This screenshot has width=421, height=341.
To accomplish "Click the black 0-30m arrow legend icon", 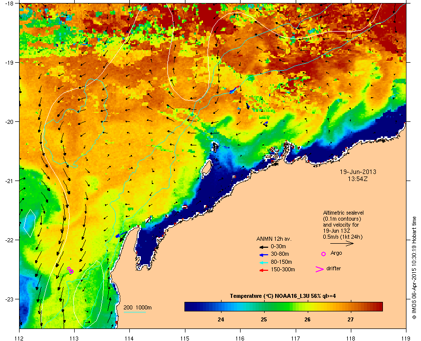I will (264, 247).
